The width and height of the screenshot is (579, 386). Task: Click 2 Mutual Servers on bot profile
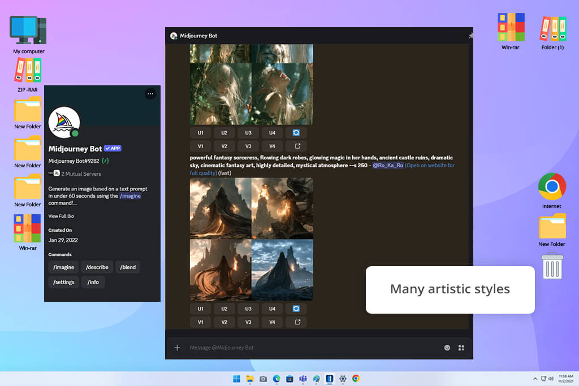point(81,174)
